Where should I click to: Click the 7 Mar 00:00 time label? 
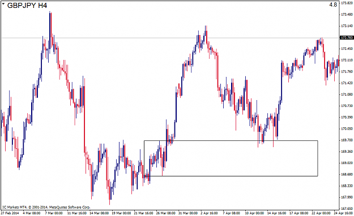click(54, 213)
